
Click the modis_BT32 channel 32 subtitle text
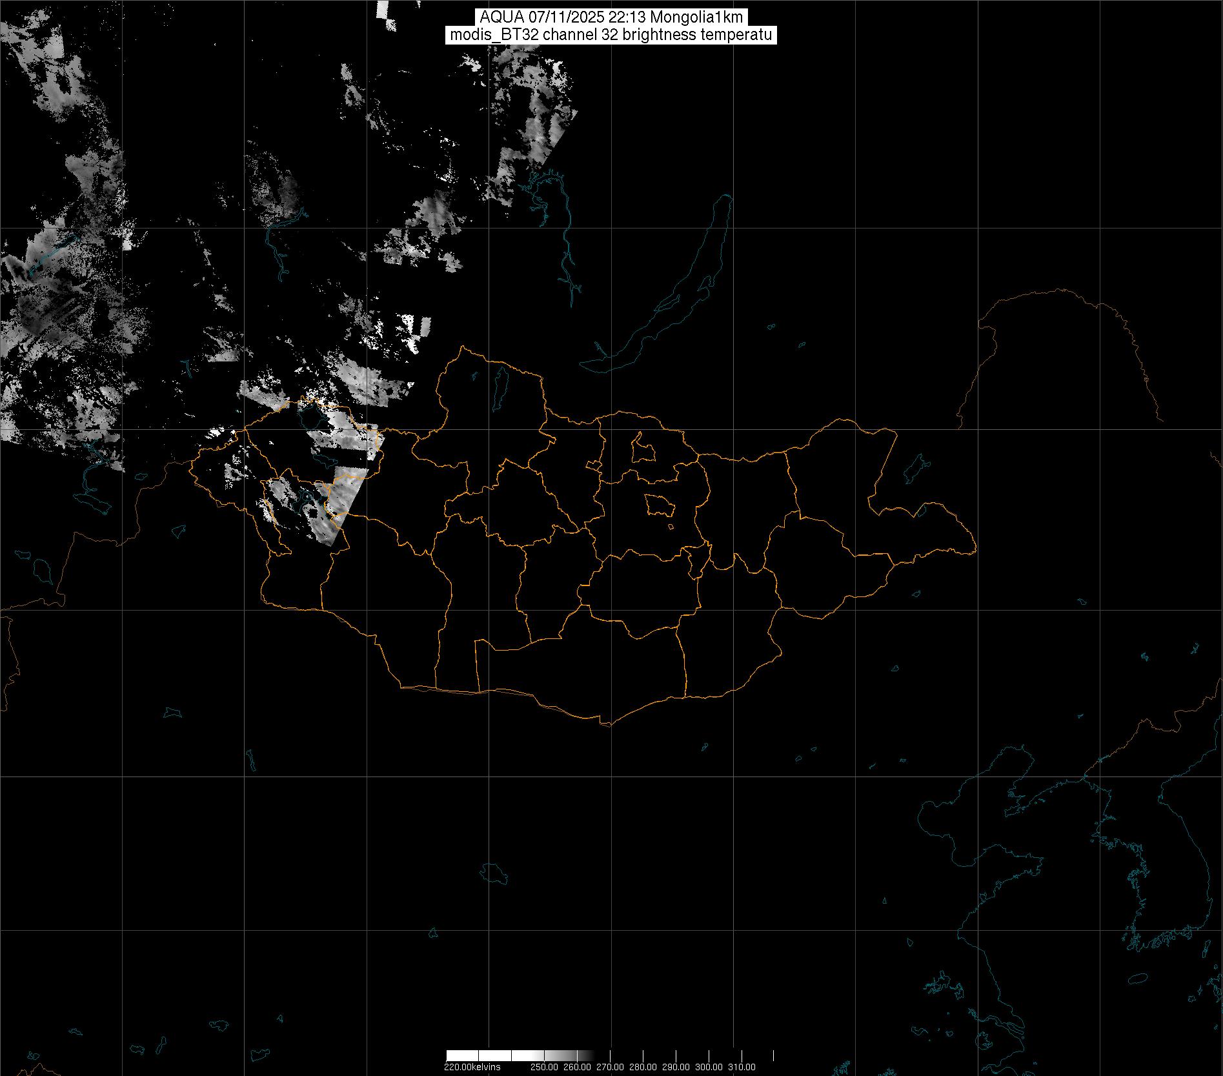coord(611,36)
